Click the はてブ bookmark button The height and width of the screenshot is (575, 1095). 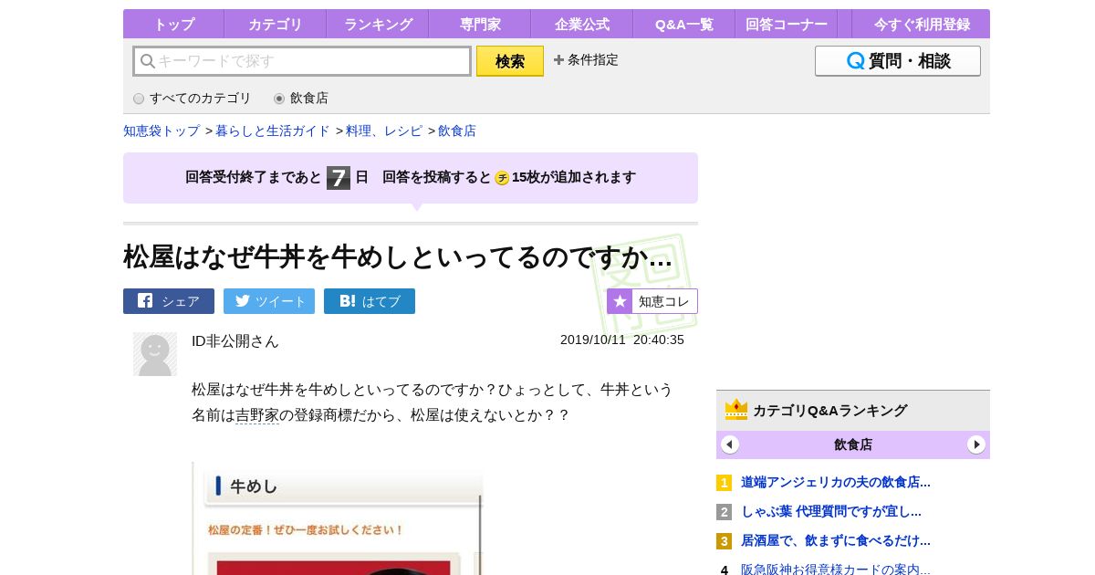point(370,301)
